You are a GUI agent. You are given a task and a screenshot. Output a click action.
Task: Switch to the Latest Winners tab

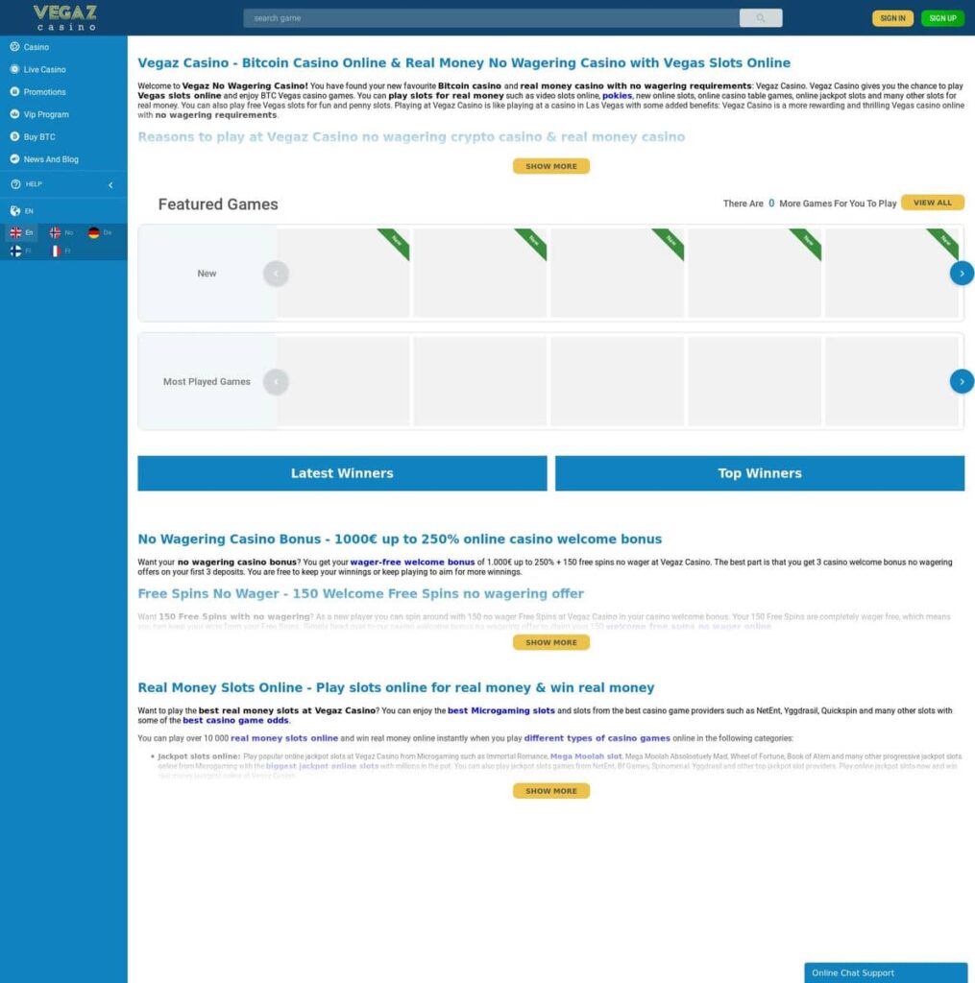click(x=342, y=473)
